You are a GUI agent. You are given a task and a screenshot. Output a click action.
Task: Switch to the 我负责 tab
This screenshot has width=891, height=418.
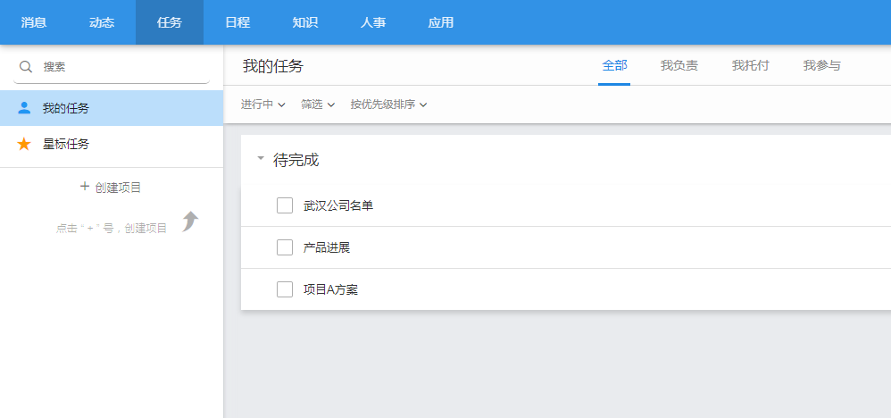[679, 65]
